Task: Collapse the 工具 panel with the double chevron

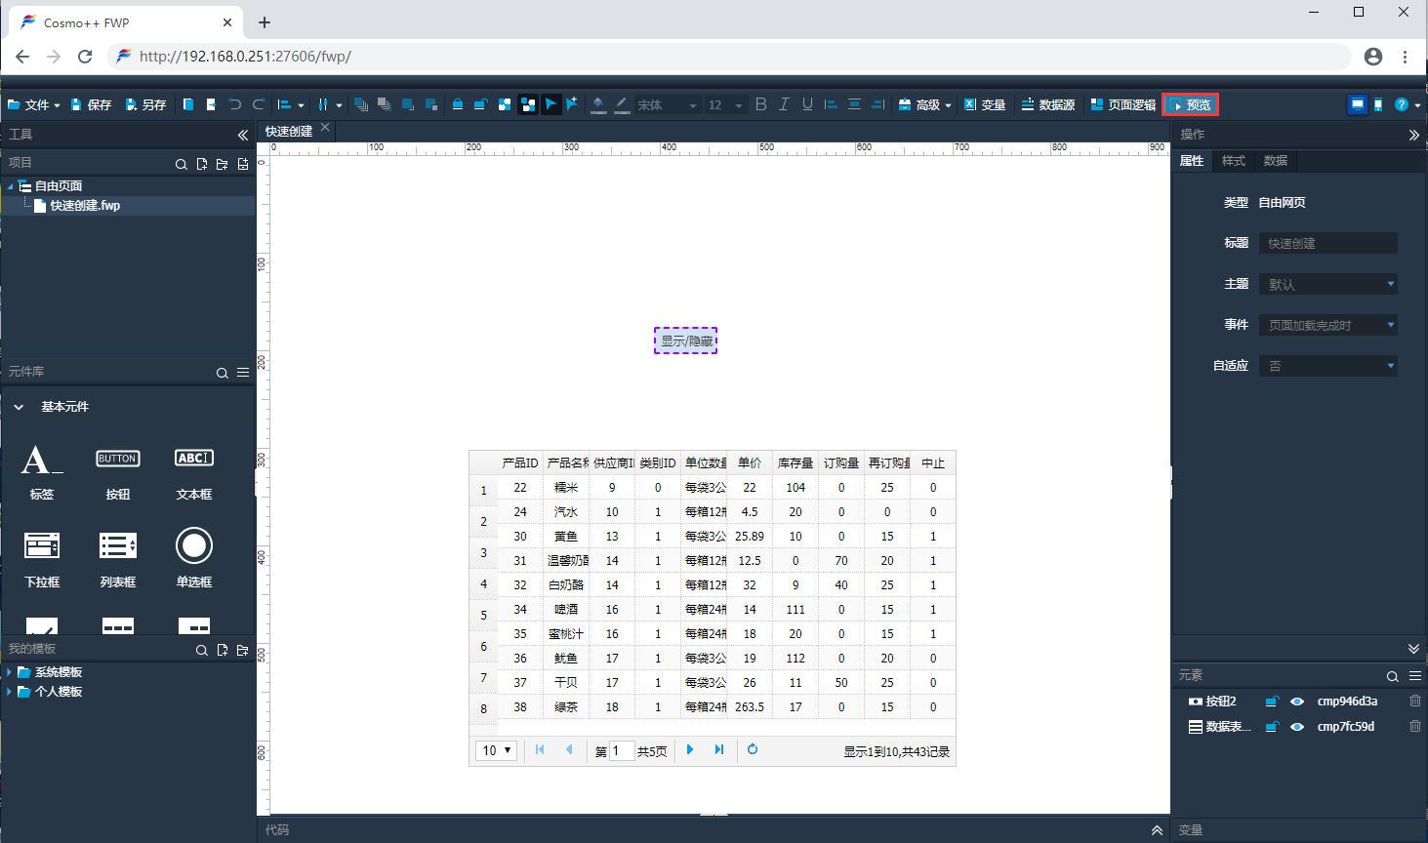Action: pyautogui.click(x=243, y=135)
